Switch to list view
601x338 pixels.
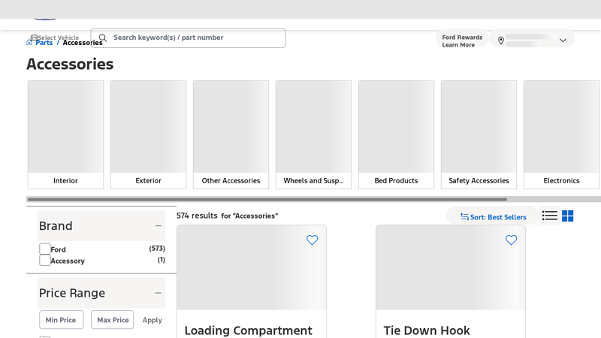[550, 216]
